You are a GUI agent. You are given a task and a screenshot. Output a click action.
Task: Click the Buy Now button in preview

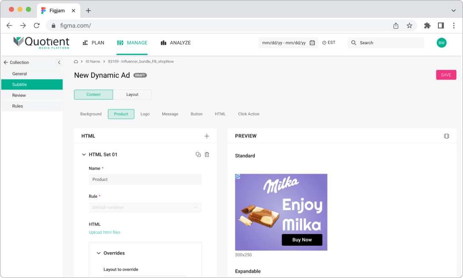coord(302,240)
